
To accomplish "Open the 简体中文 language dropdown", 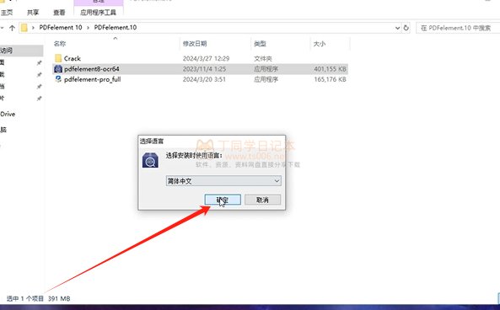I will pyautogui.click(x=223, y=181).
